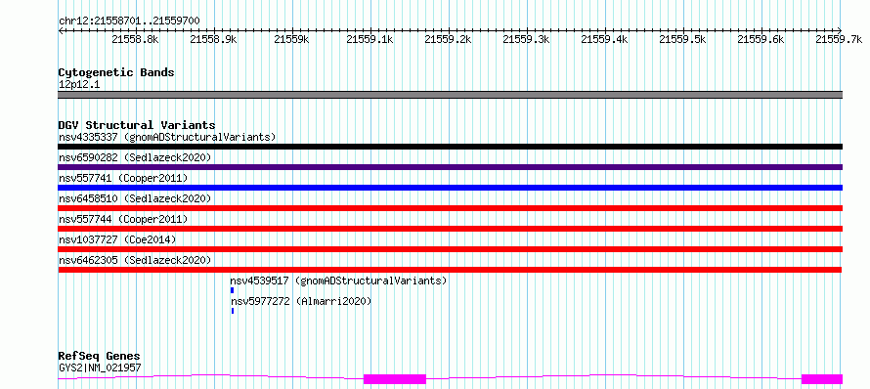Screen dimensions: 870x389
Task: Select the red nsv1037727 variant bar
Action: 451,249
